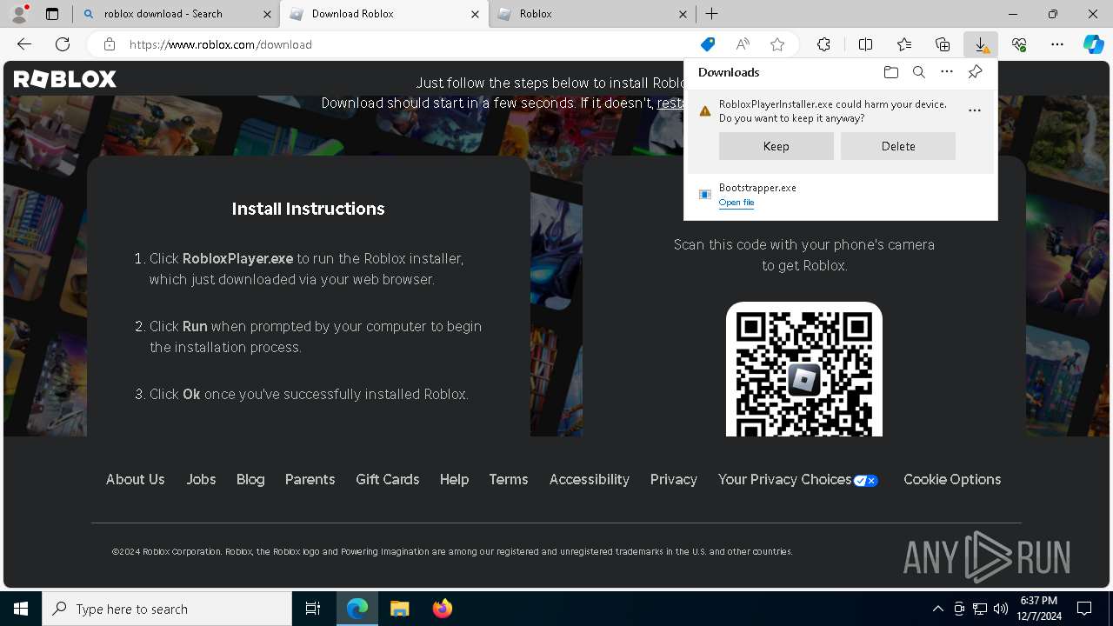Viewport: 1113px width, 626px height.
Task: Open Microsoft Edge from taskbar
Action: (x=357, y=609)
